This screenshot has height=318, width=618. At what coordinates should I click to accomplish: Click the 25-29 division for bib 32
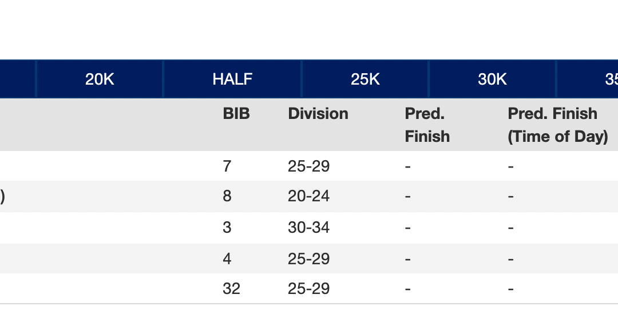(309, 289)
